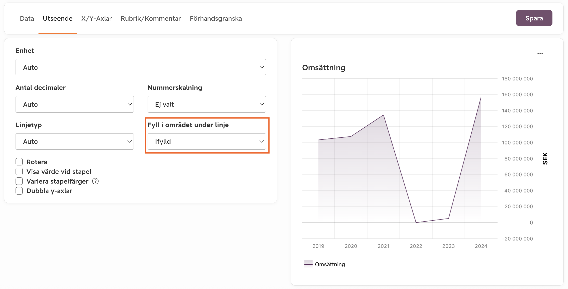This screenshot has width=568, height=289.
Task: Click the 2021 peak point on the line
Action: tap(383, 115)
